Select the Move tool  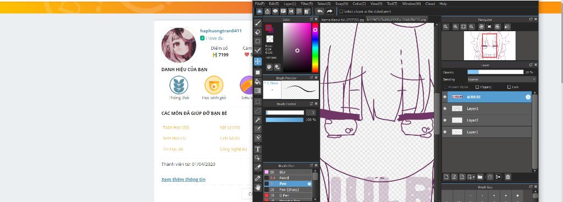coord(258,61)
